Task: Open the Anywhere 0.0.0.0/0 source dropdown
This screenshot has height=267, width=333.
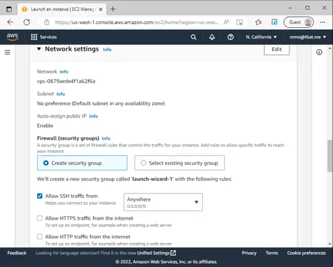Action: click(163, 202)
